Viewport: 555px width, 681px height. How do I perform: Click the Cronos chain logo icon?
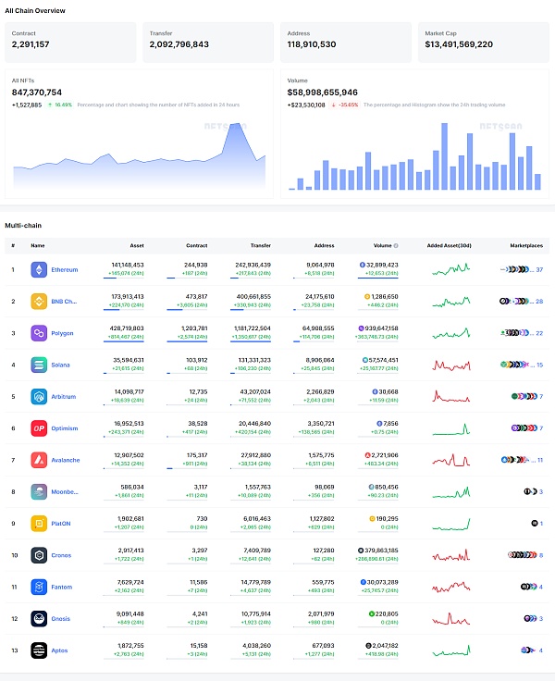click(39, 555)
